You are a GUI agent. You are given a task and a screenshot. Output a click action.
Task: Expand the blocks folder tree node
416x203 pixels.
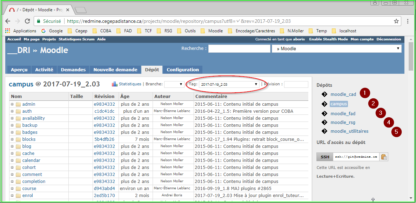click(12, 139)
